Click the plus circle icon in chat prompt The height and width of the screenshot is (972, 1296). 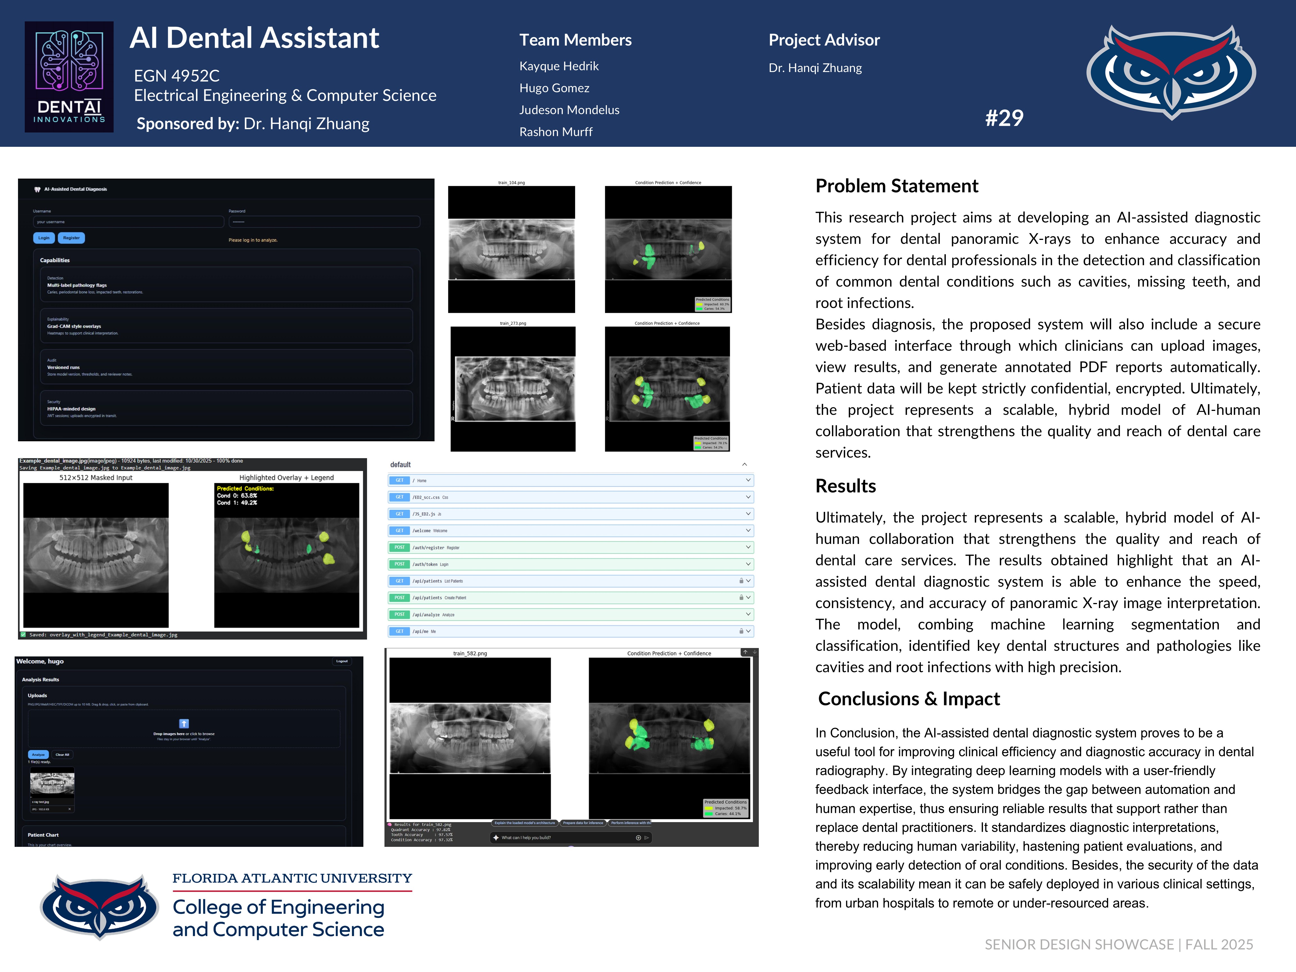[x=638, y=838]
